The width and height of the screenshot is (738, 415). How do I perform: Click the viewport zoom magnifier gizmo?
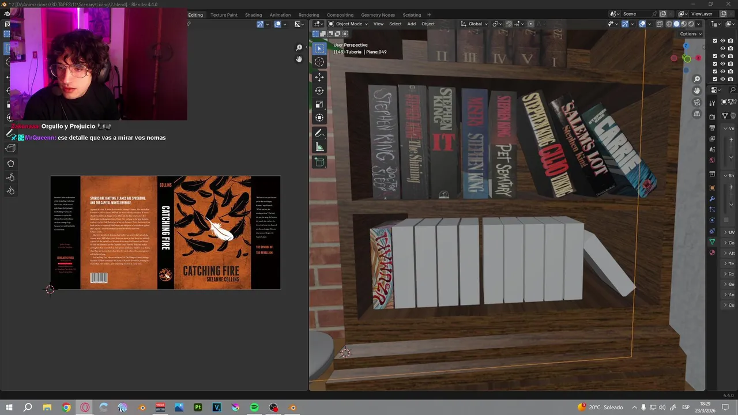click(697, 79)
